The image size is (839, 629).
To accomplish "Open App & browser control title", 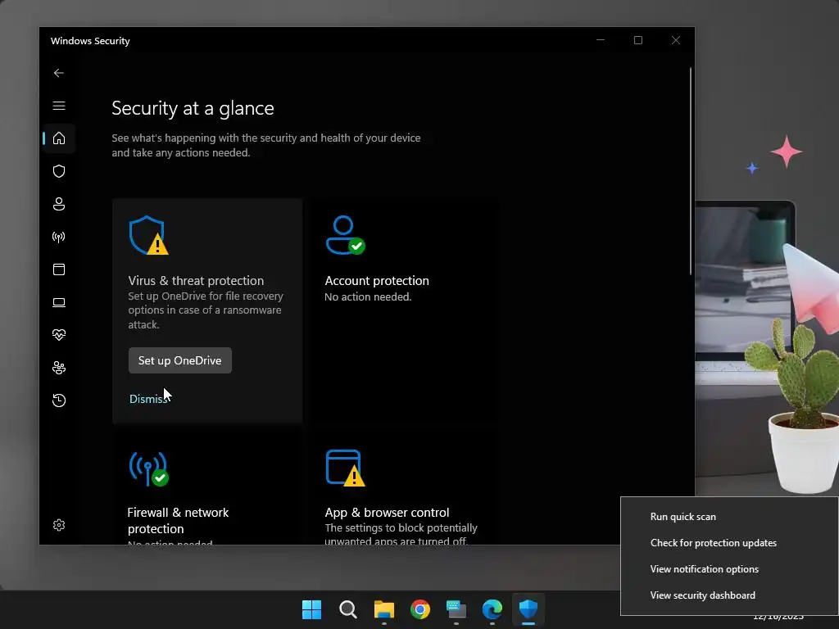I will [x=387, y=513].
